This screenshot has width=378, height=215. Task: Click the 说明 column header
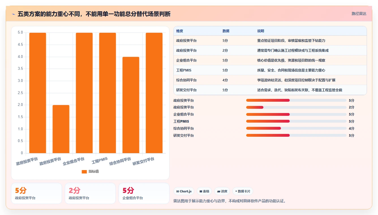point(261,31)
